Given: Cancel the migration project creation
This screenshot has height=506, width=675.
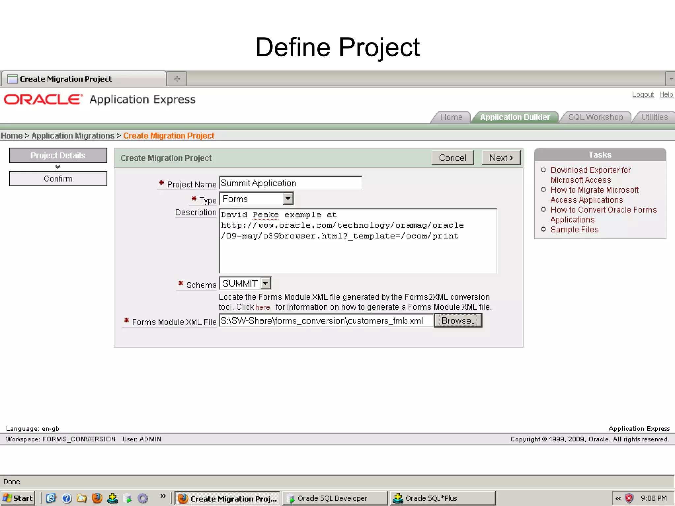Looking at the screenshot, I should 453,158.
